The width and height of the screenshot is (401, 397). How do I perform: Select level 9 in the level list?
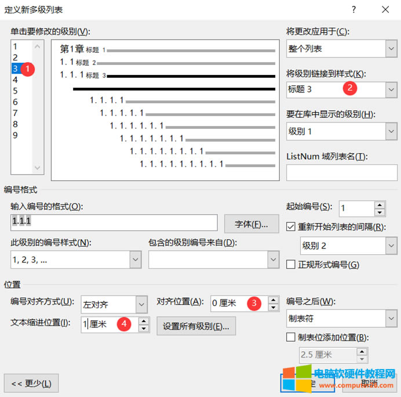tap(21, 135)
